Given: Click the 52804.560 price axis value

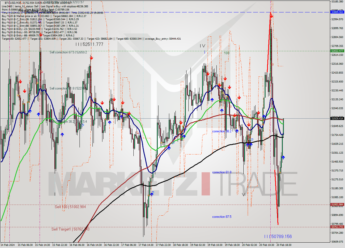Looking at the screenshot, I should [337, 37].
